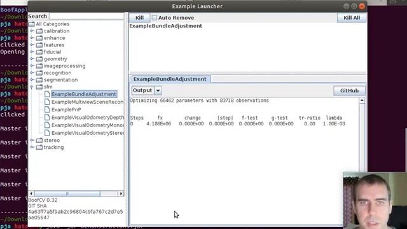Click the 1.00E-03 lambda value
Viewport: 407px width, 229px height.
click(x=334, y=124)
